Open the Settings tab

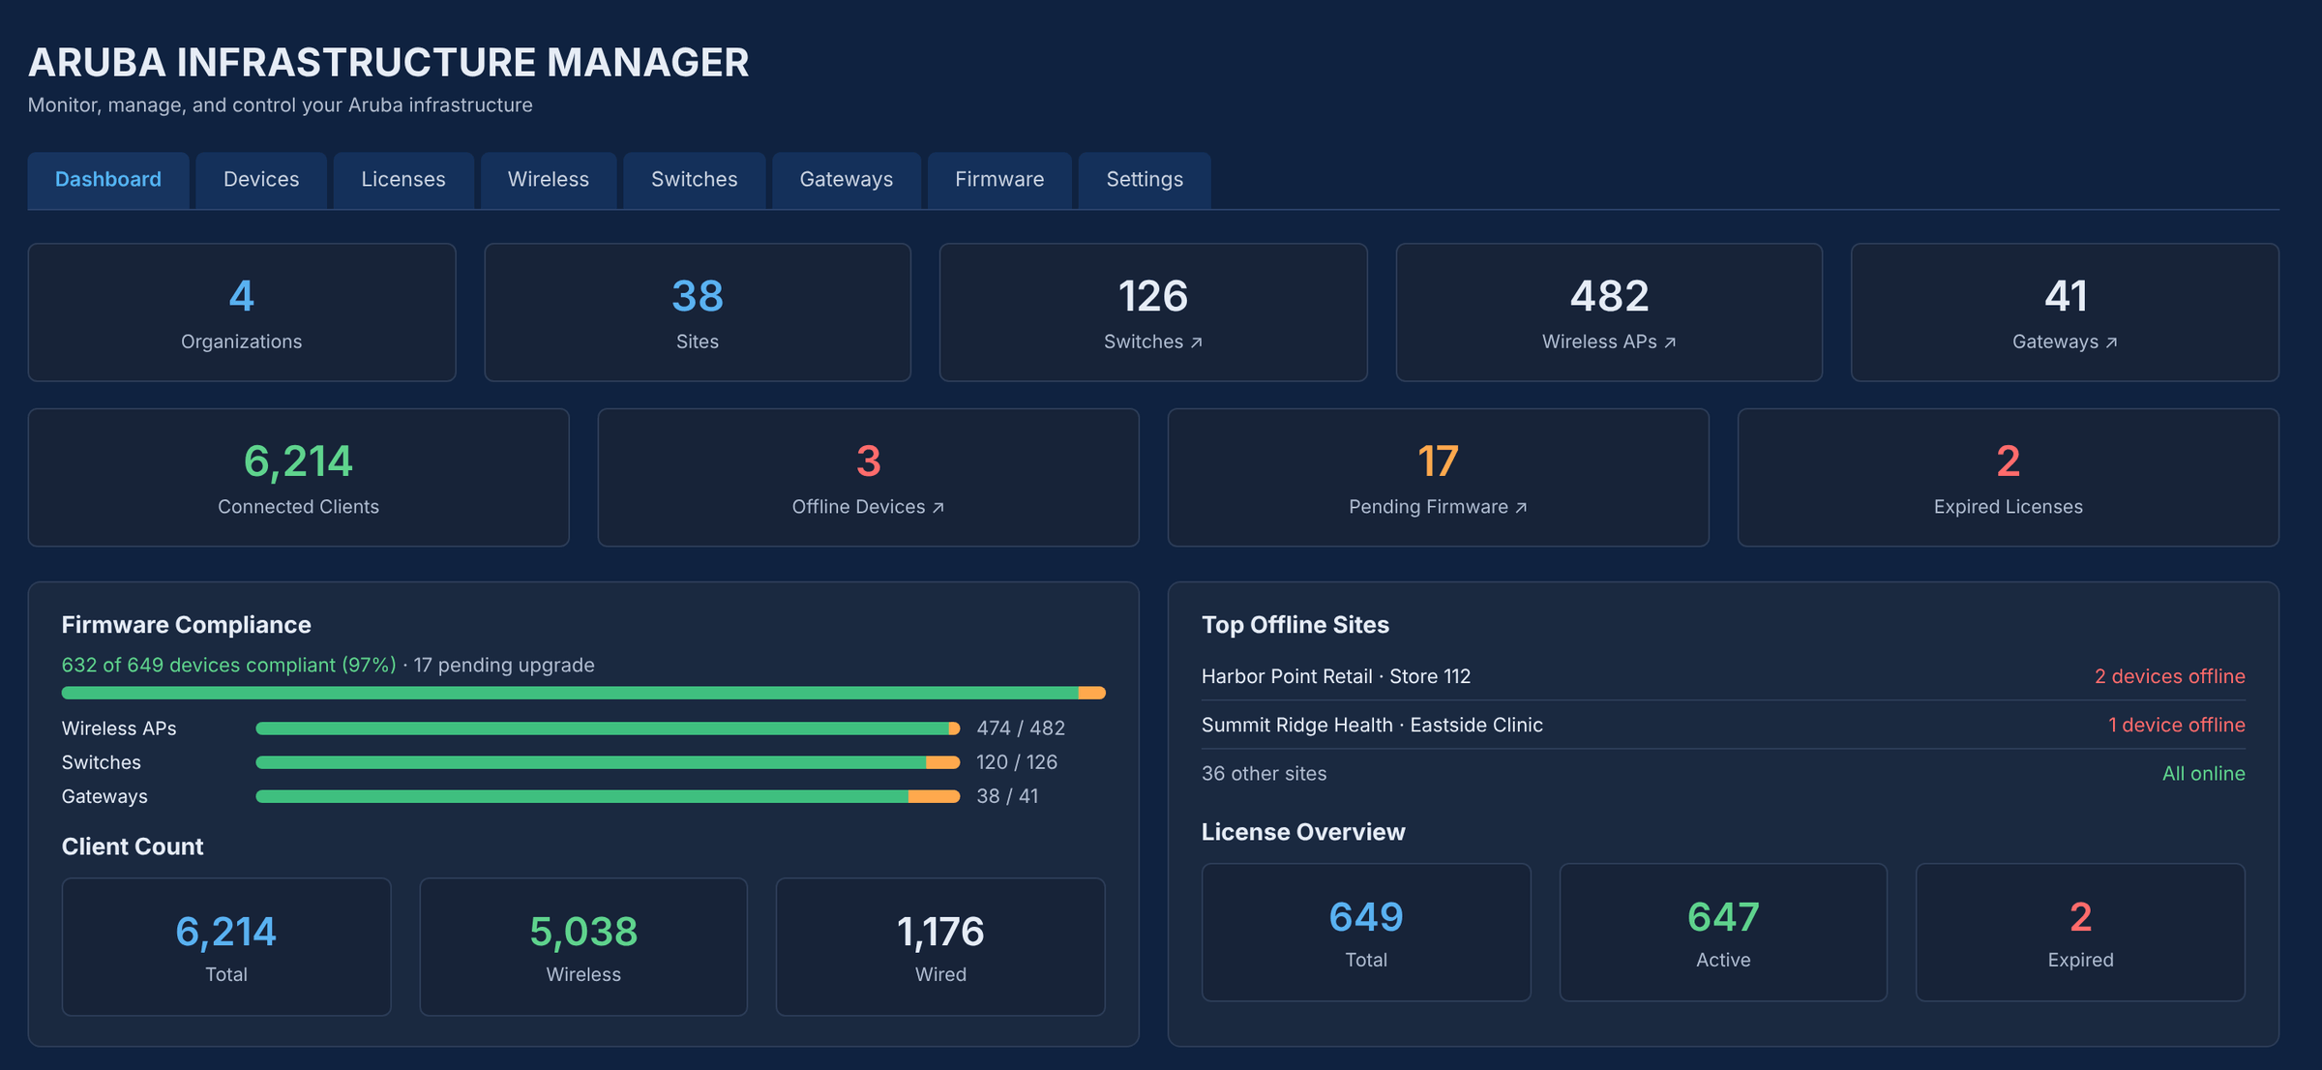[x=1145, y=180]
